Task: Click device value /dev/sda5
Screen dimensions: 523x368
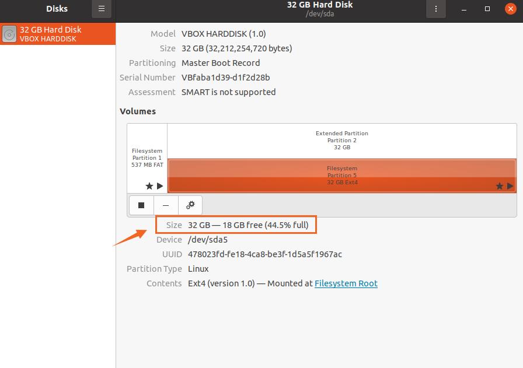Action: pos(208,240)
